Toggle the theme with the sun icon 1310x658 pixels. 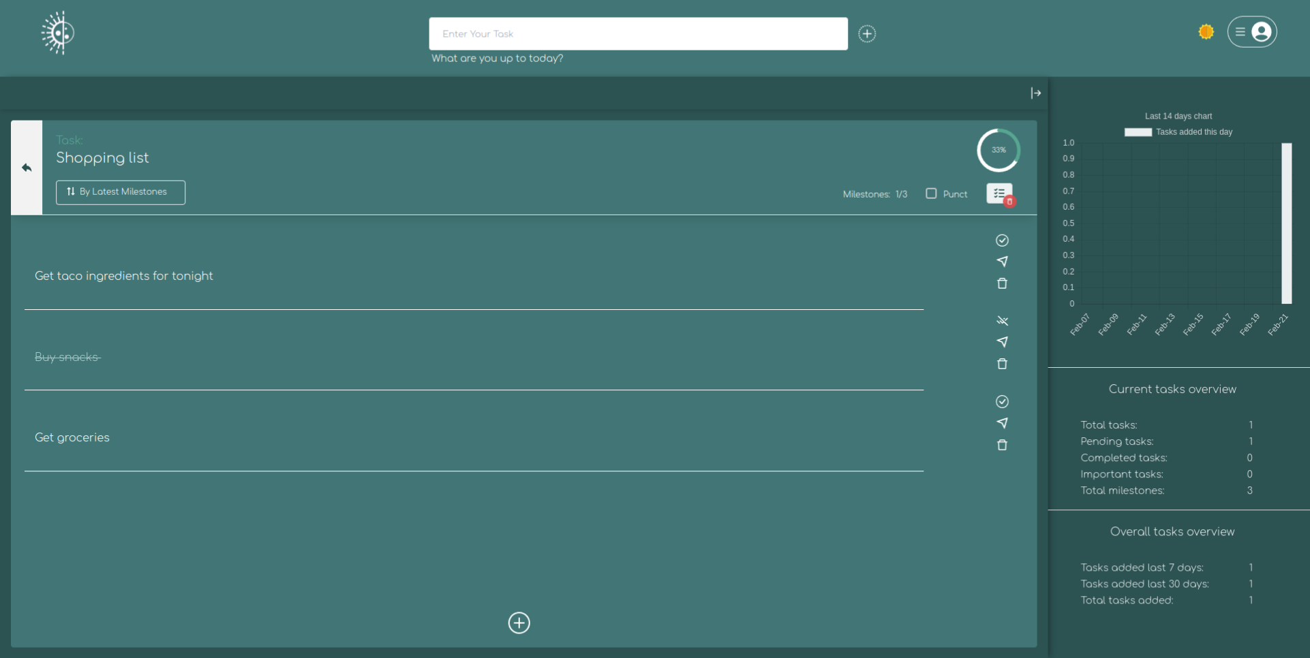[1205, 31]
